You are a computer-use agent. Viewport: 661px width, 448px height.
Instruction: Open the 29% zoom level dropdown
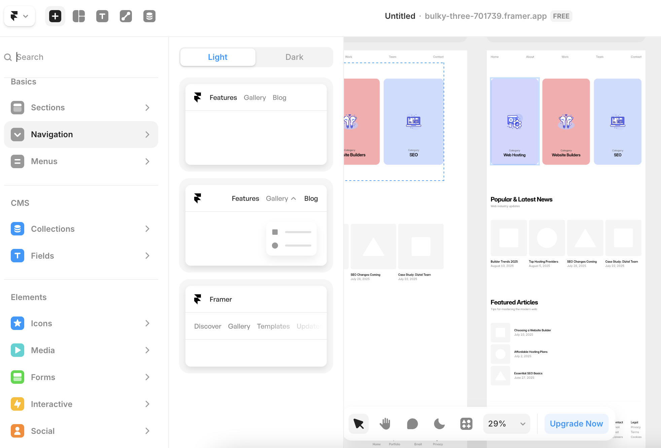click(x=507, y=424)
